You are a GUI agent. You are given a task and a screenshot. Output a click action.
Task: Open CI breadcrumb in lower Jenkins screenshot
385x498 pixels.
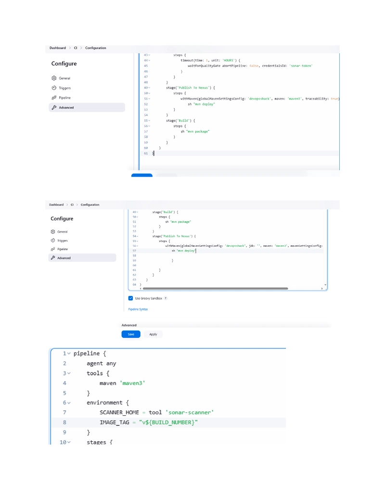72,205
